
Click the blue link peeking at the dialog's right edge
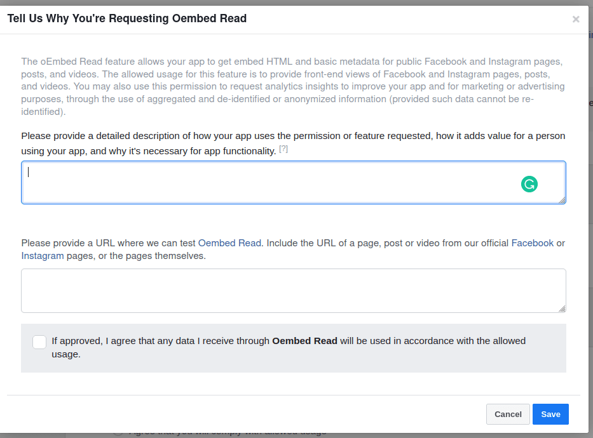tap(589, 35)
